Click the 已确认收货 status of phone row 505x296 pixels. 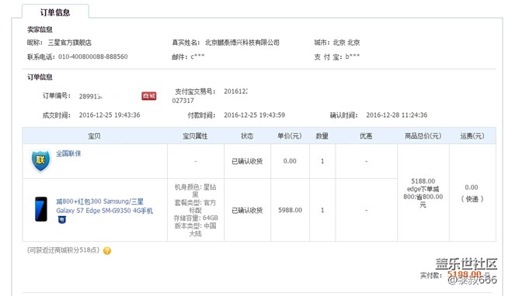247,210
